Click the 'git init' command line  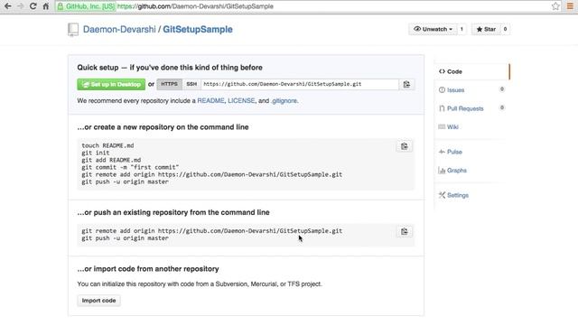click(x=96, y=153)
